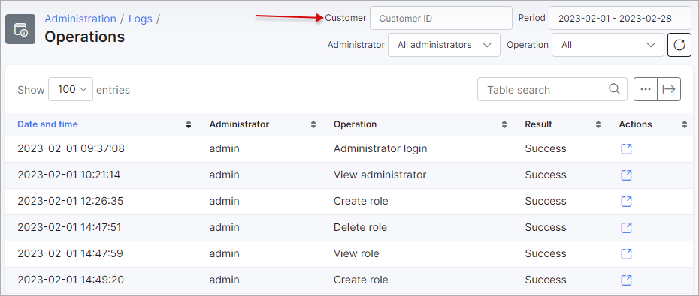Screen dimensions: 699x296
Task: Sort by Administrator column arrows
Action: [313, 125]
